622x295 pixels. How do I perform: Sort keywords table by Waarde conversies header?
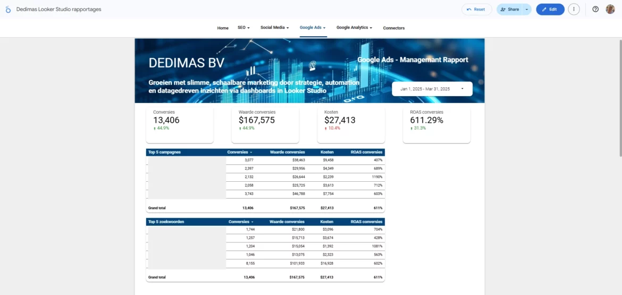287,222
